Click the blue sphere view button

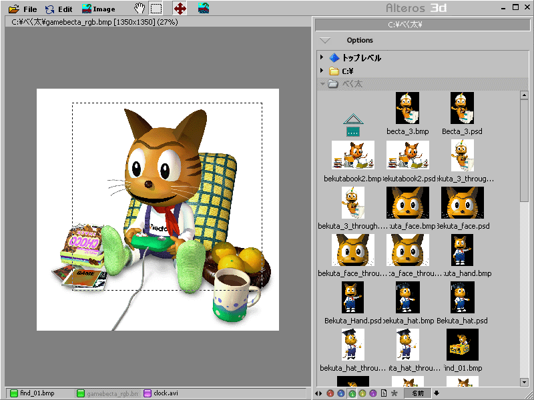341,393
